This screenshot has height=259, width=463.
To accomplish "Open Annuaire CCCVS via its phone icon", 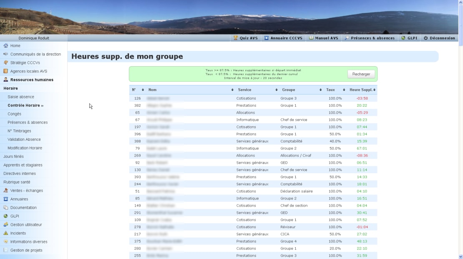I will click(267, 38).
